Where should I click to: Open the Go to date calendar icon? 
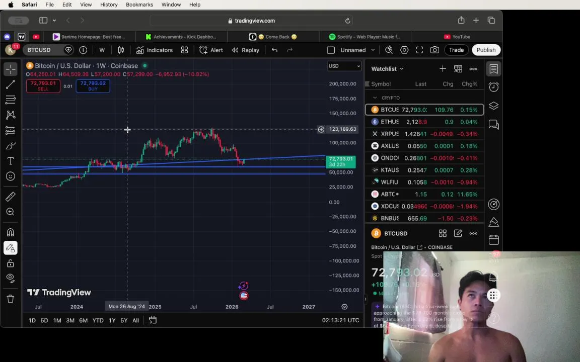pos(153,320)
